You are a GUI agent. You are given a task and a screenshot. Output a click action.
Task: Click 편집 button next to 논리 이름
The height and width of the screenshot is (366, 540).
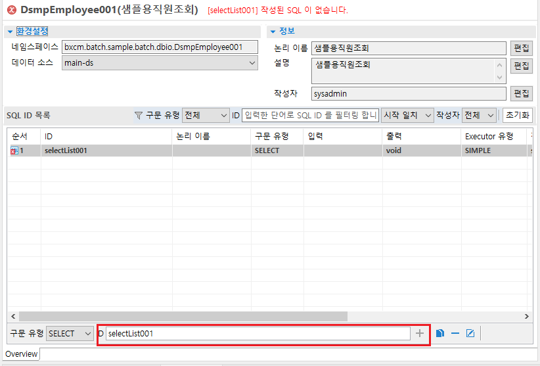tap(521, 48)
